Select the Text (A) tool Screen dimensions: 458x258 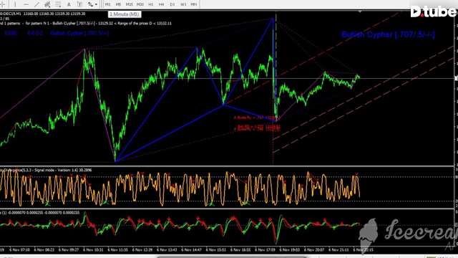pyautogui.click(x=69, y=4)
